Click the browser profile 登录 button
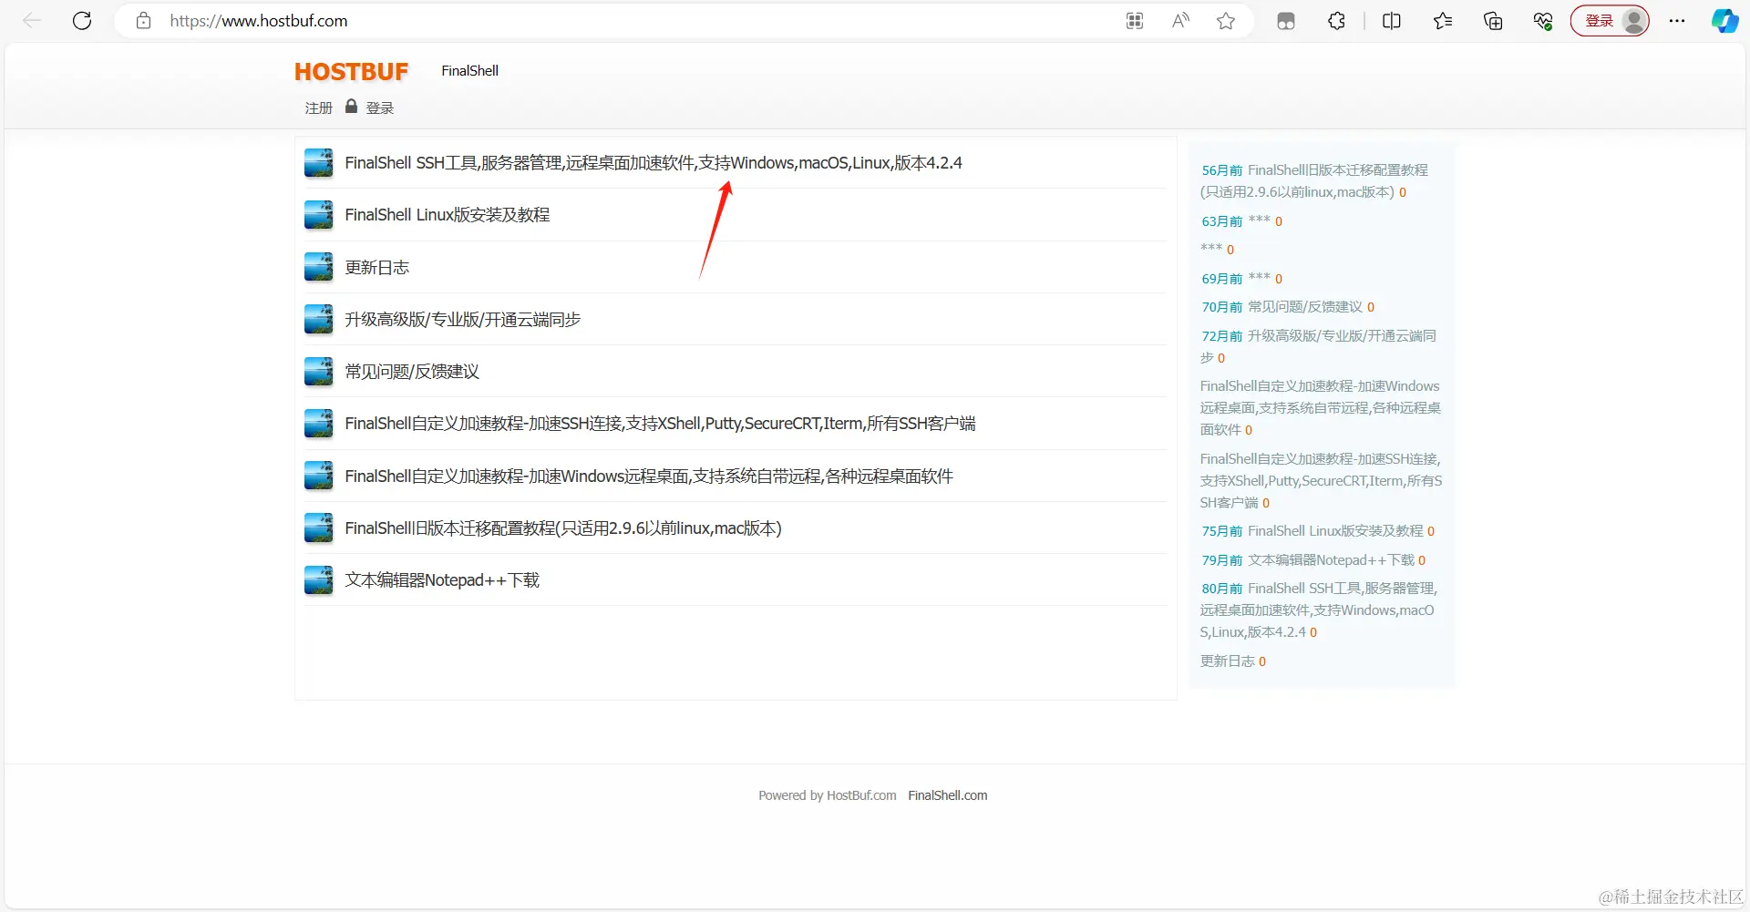This screenshot has width=1750, height=912. click(1610, 21)
